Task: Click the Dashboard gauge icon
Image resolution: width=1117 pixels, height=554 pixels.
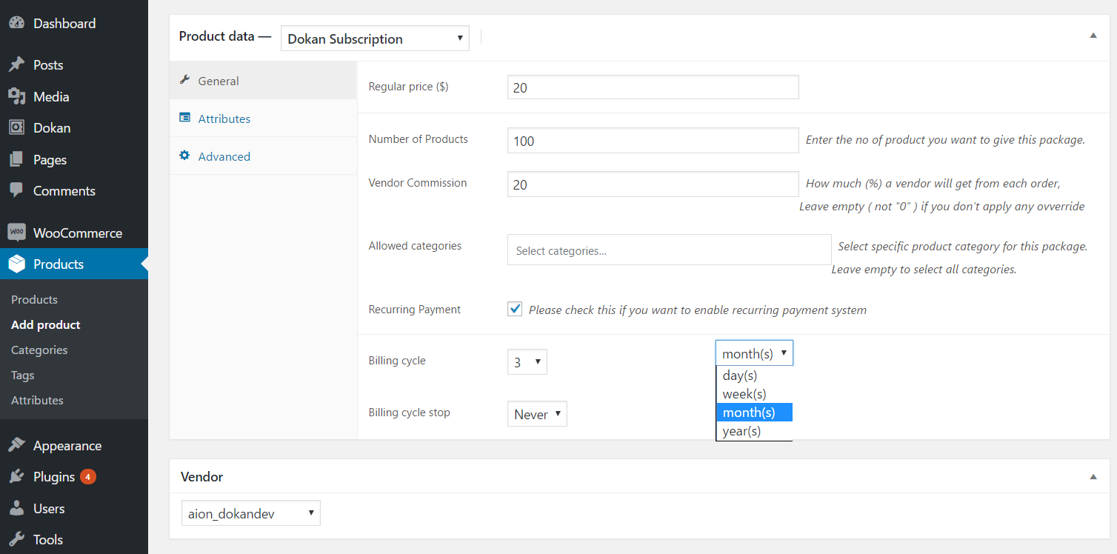Action: (x=16, y=23)
